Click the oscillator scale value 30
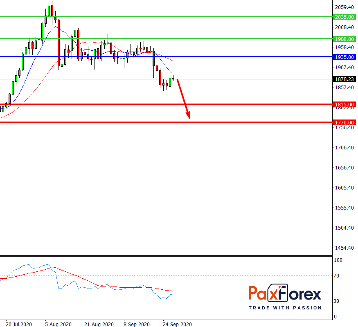The image size is (358, 327). coord(336,301)
